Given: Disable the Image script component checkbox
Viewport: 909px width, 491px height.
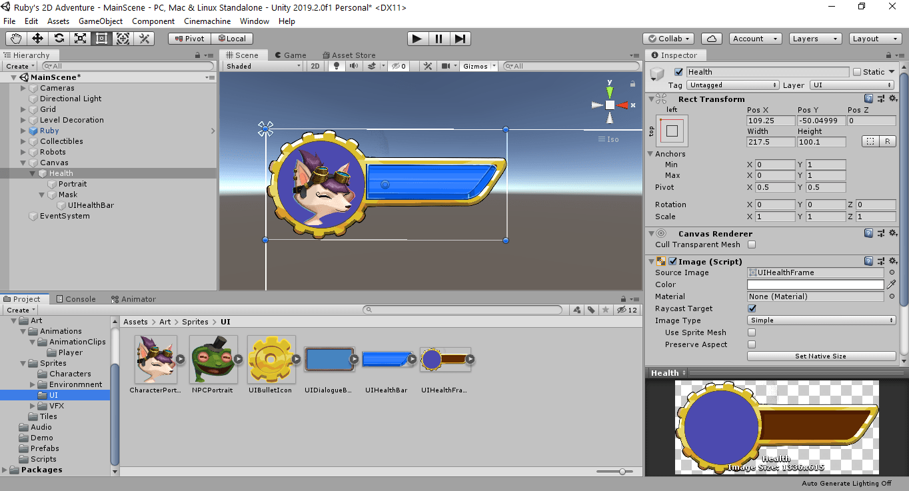Looking at the screenshot, I should (x=672, y=262).
